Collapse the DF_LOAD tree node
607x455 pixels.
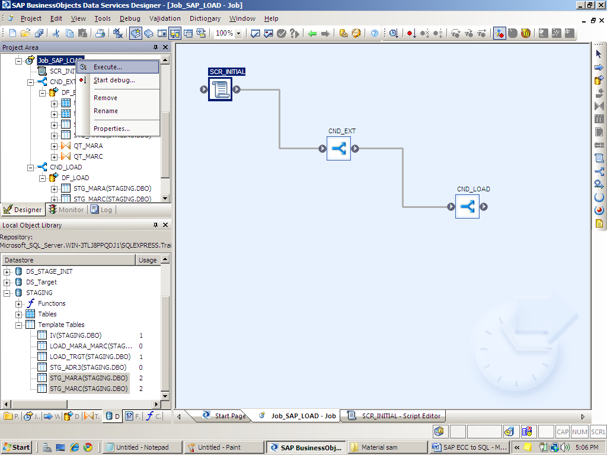[x=42, y=178]
